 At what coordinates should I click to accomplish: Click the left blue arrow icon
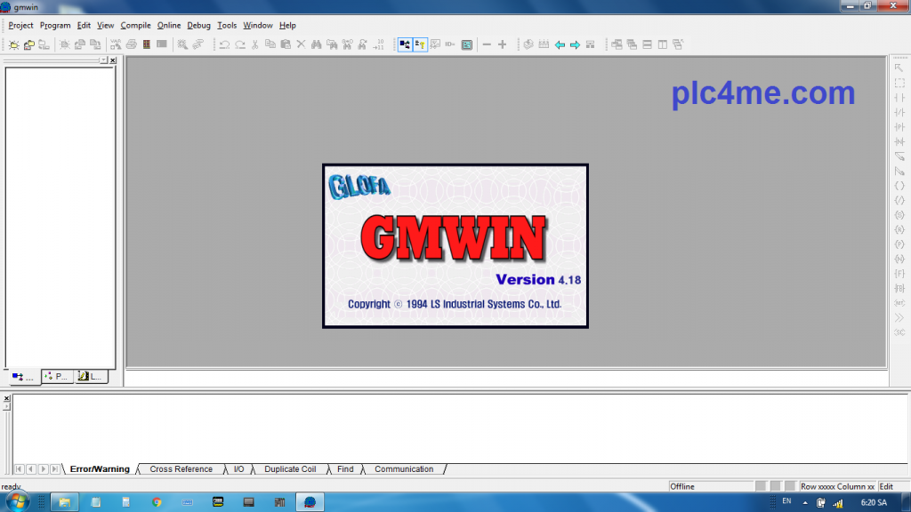(560, 44)
